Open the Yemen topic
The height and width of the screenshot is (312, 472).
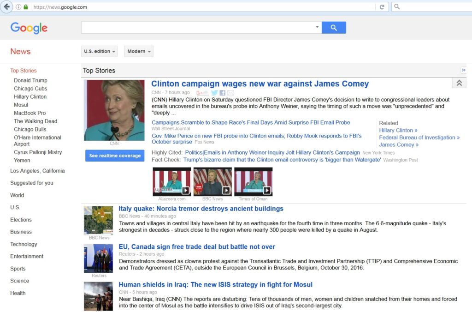[22, 160]
